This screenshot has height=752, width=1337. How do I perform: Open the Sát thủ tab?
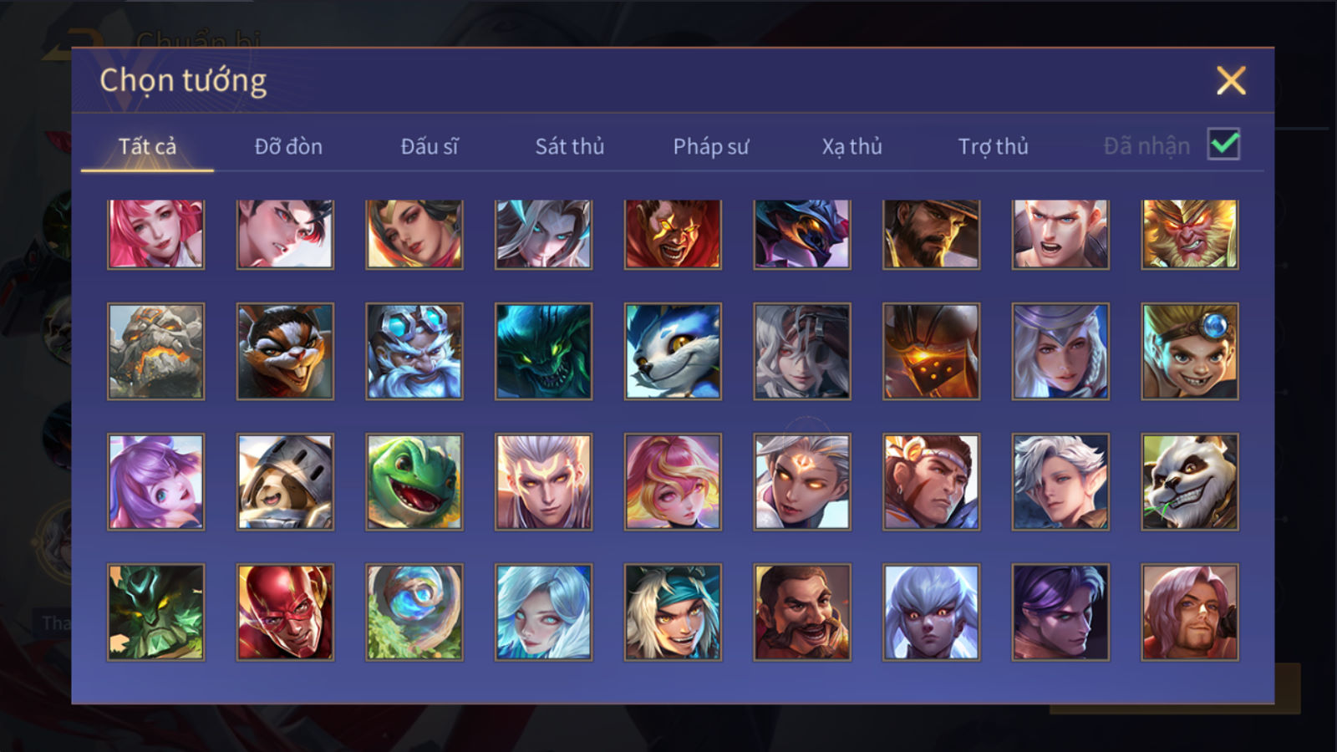(x=570, y=146)
